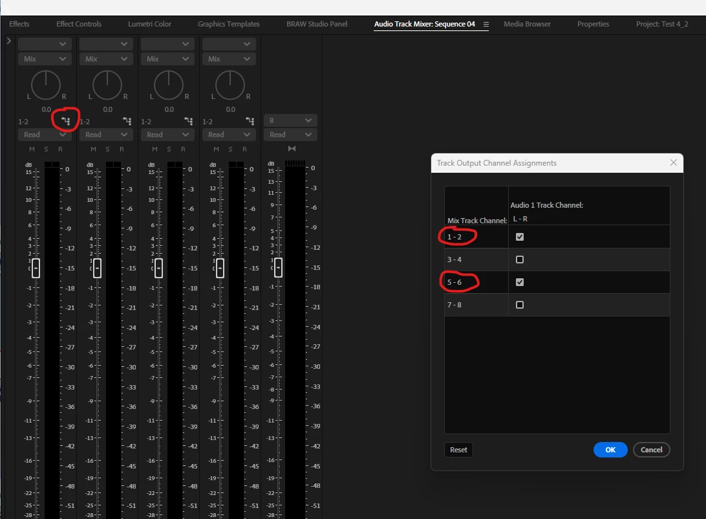This screenshot has height=519, width=706.
Task: Enable record on the third audio track
Action: point(183,149)
